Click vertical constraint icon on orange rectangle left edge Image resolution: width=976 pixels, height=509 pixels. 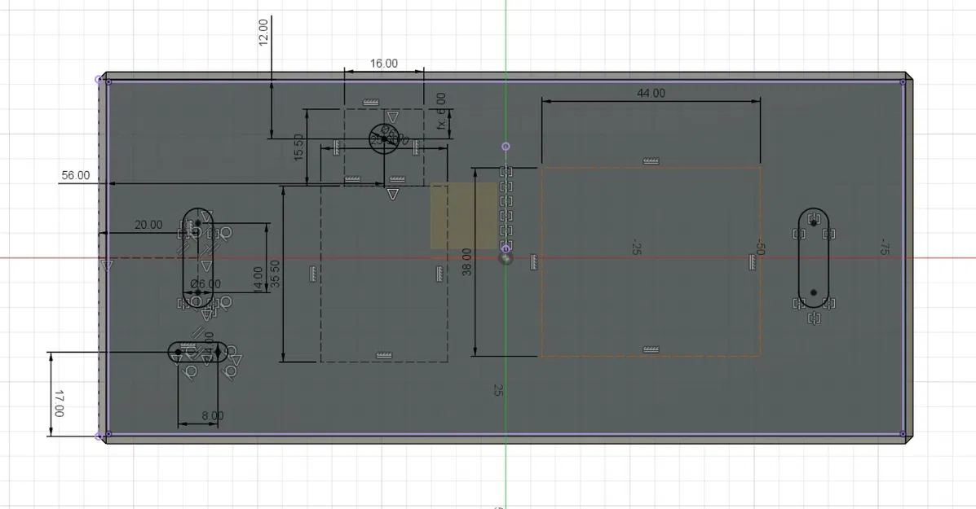(x=534, y=262)
